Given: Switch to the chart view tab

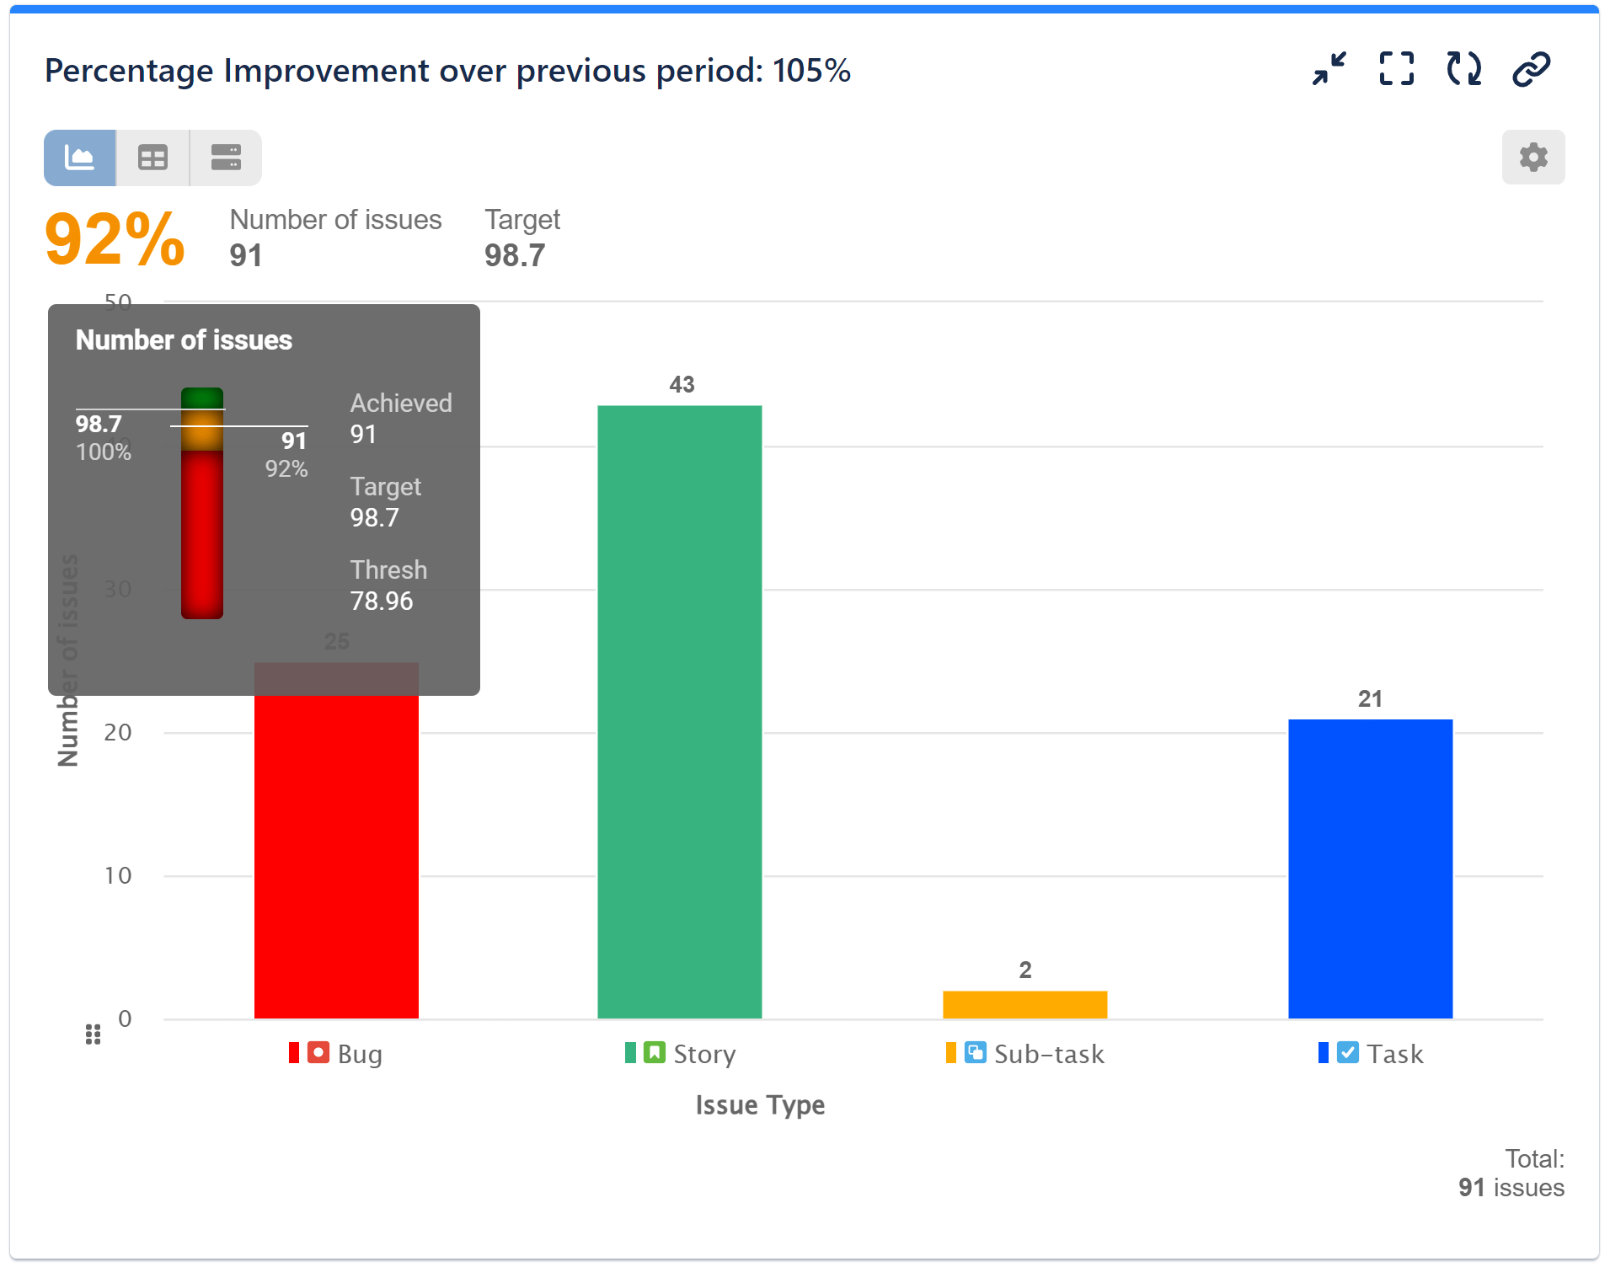Looking at the screenshot, I should click(79, 158).
